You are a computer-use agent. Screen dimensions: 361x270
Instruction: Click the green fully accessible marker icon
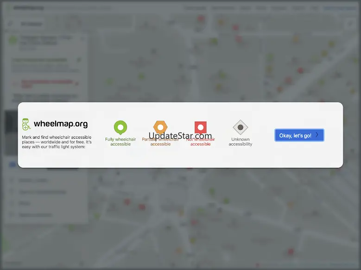[120, 127]
